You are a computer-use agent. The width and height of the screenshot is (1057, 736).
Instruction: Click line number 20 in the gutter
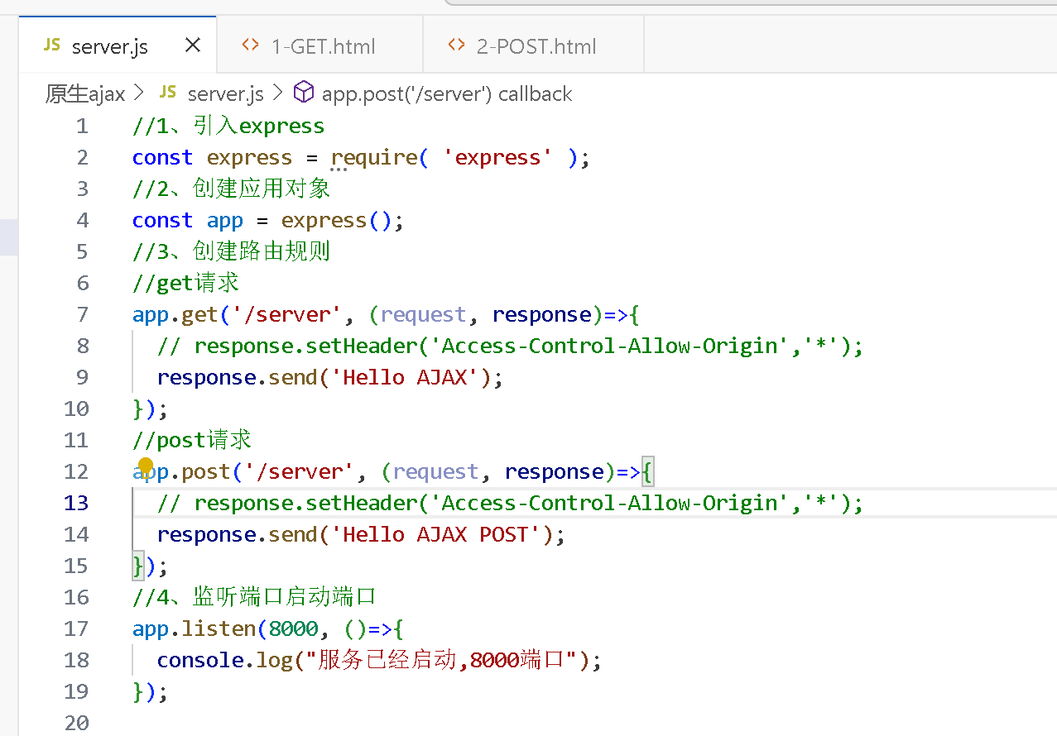point(76,723)
